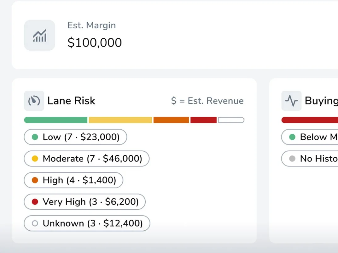
Task: Click the yellow Moderate segment of risk bar
Action: coord(120,120)
